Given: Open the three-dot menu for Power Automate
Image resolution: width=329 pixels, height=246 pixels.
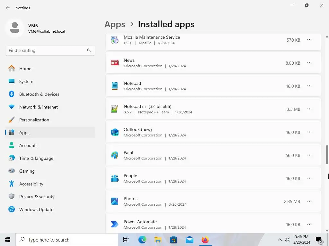Looking at the screenshot, I should tap(309, 224).
